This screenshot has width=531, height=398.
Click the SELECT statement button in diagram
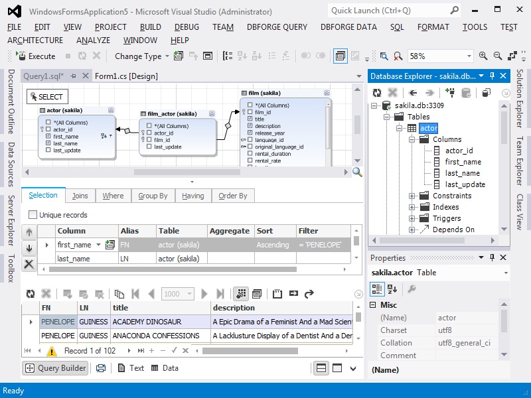[x=47, y=97]
